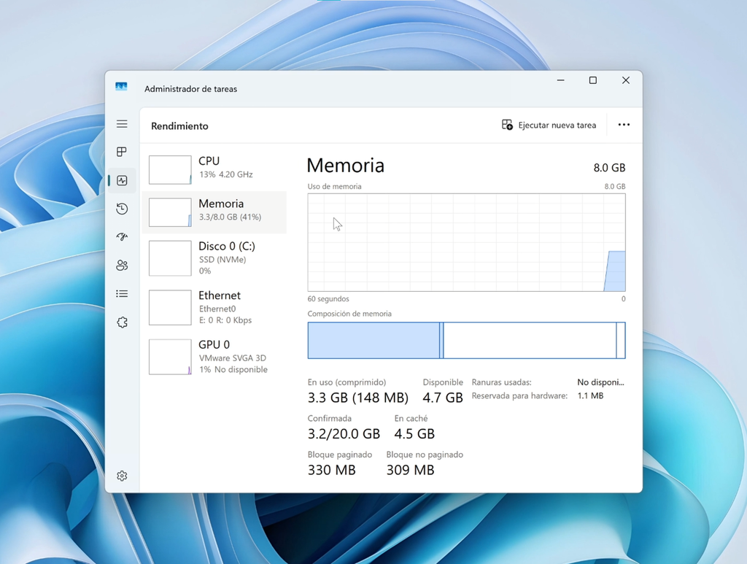Screen dimensions: 747x564
Task: Click the Task Manager app icon
Action: pyautogui.click(x=121, y=87)
